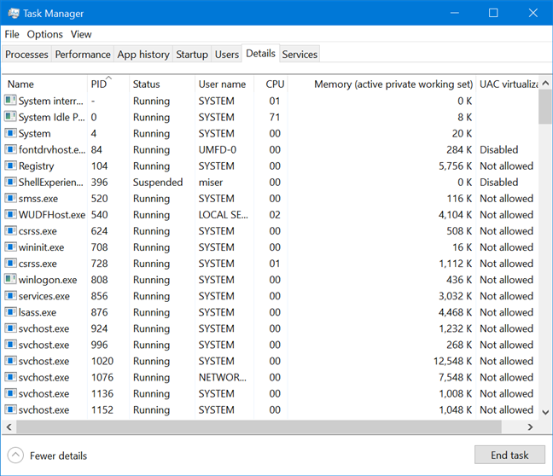Viewport: 553px width, 476px height.
Task: Click PID 1076 cell
Action: coord(102,377)
